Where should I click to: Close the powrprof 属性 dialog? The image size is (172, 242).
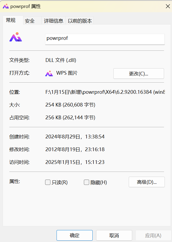tap(168, 6)
